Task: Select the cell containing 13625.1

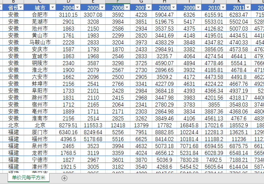Action: 239,132
